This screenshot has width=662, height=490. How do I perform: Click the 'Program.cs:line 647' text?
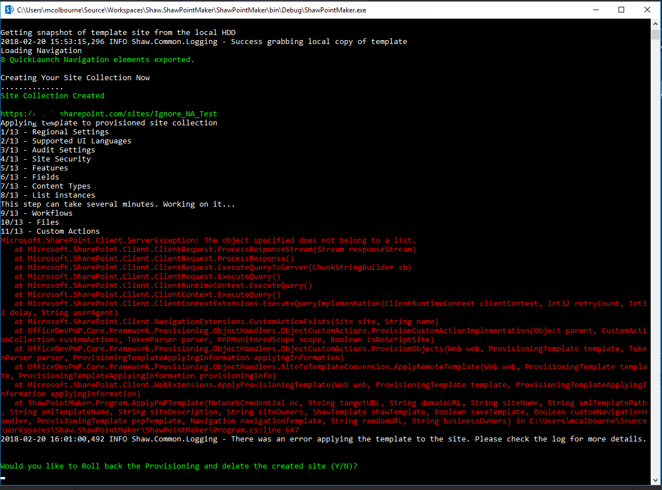pyautogui.click(x=255, y=430)
